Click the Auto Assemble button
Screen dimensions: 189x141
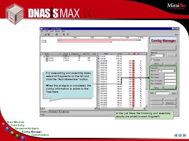(x=164, y=48)
